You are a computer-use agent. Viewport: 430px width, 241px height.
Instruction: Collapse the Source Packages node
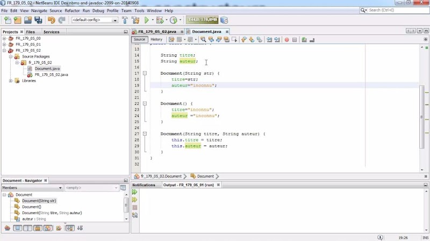pyautogui.click(x=10, y=56)
